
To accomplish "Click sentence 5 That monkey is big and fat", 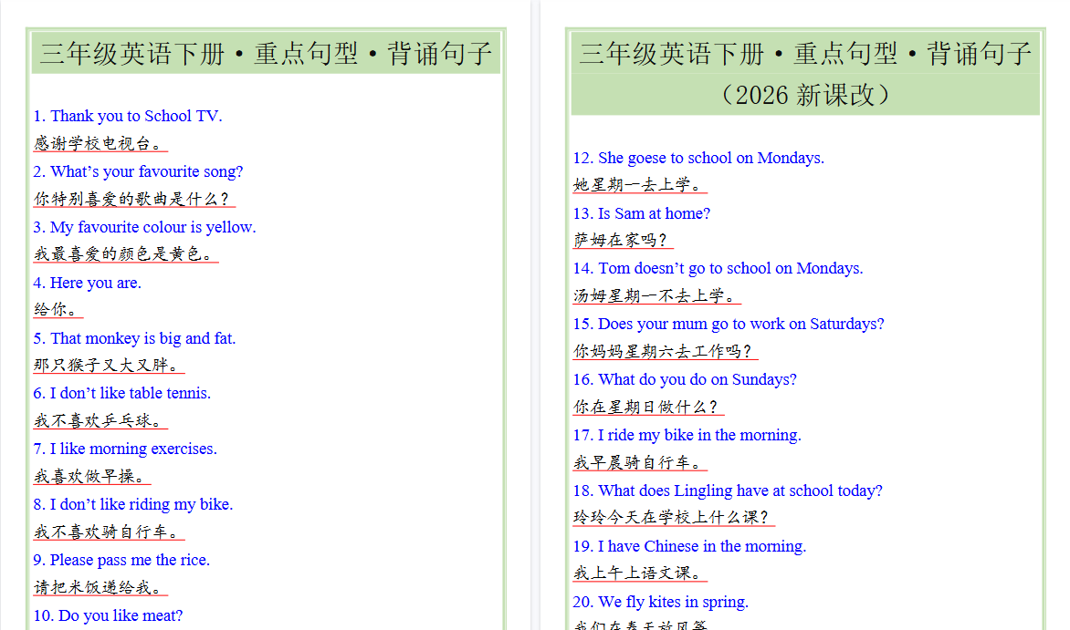I will point(135,338).
